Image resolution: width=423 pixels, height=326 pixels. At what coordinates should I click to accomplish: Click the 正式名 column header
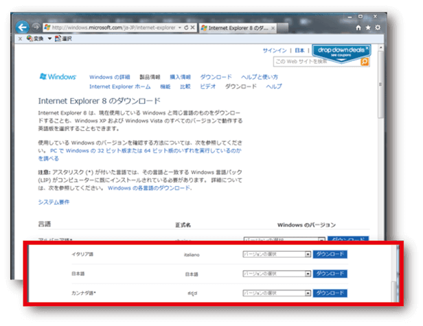pos(183,225)
